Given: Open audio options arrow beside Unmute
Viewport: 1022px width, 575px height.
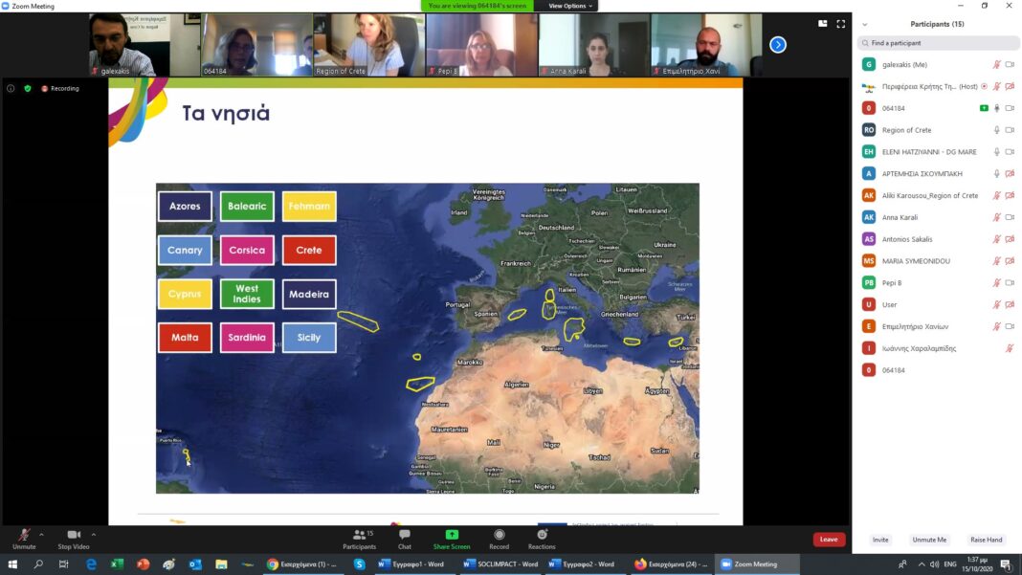Looking at the screenshot, I should click(41, 534).
